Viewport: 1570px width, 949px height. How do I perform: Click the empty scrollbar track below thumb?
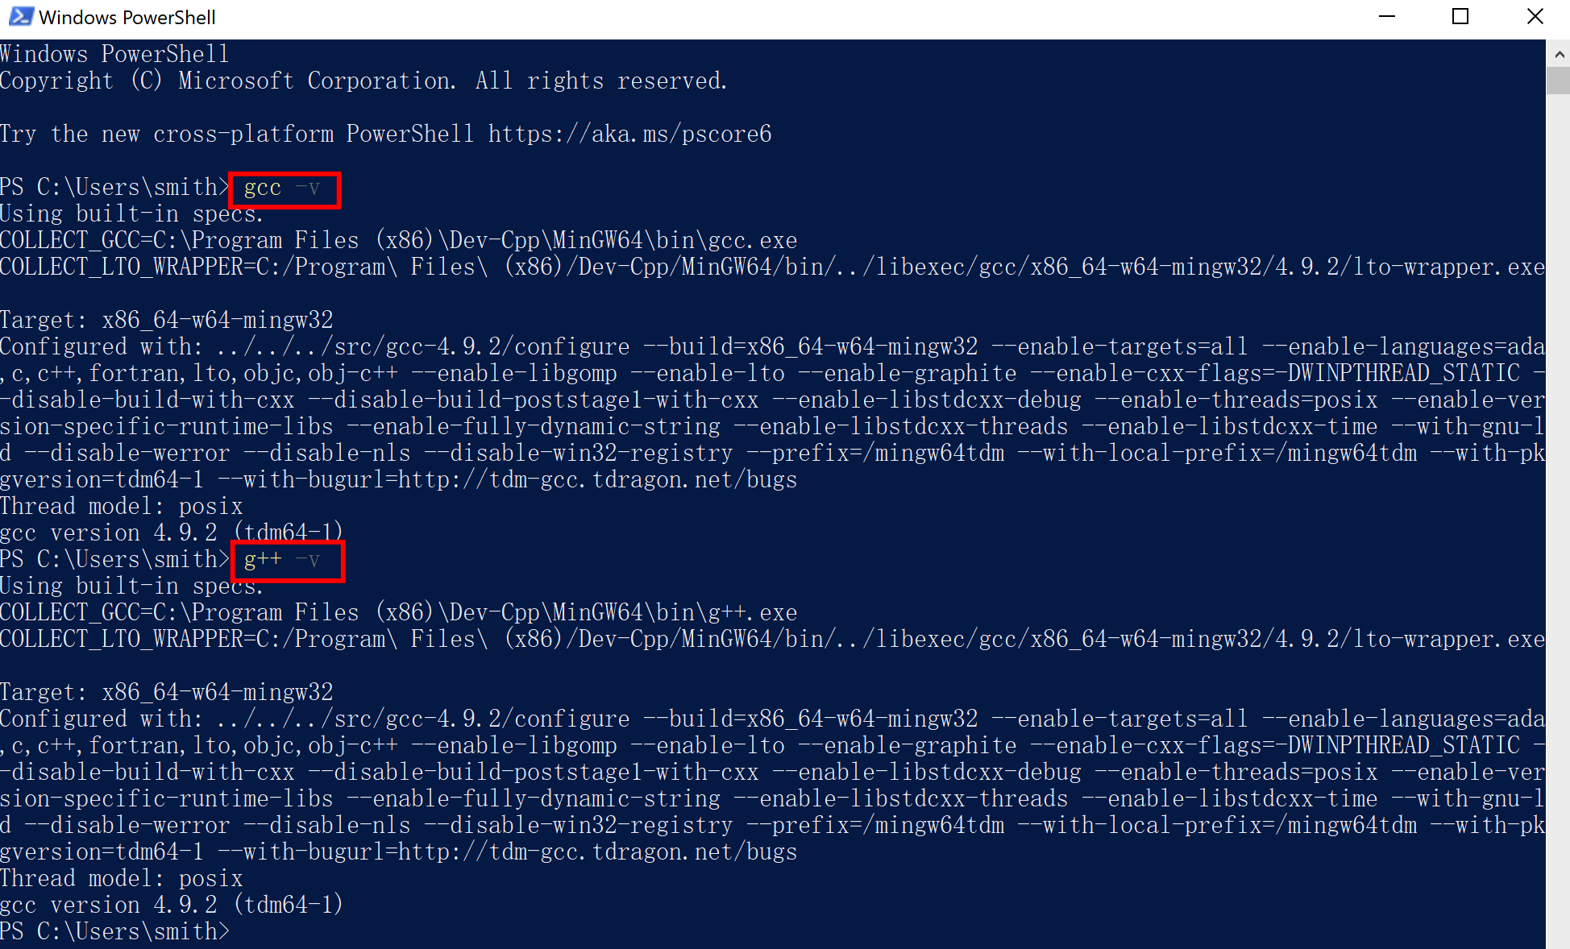(1559, 516)
